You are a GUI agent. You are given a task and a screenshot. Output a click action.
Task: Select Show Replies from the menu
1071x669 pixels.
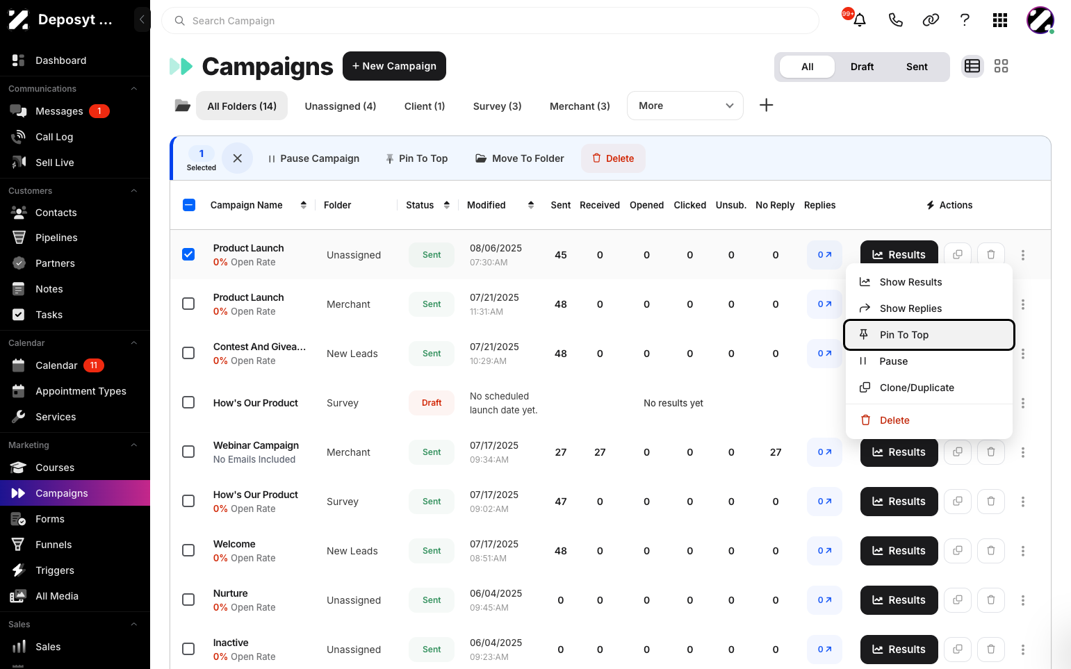tap(929, 308)
